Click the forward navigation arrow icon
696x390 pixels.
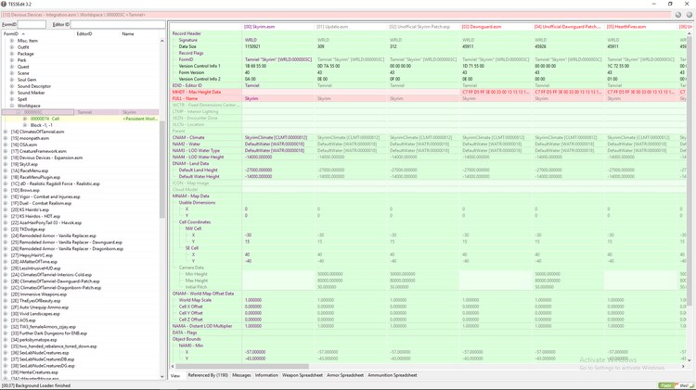689,15
